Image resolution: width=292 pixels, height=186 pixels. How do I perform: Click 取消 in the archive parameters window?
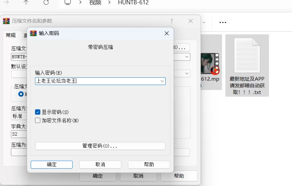point(138,176)
